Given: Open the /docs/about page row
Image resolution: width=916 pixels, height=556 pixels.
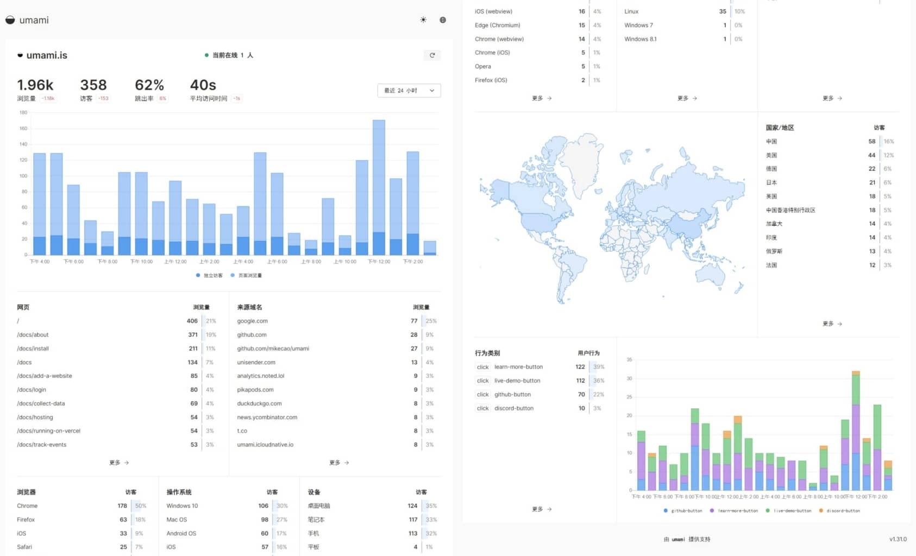Looking at the screenshot, I should click(x=117, y=335).
